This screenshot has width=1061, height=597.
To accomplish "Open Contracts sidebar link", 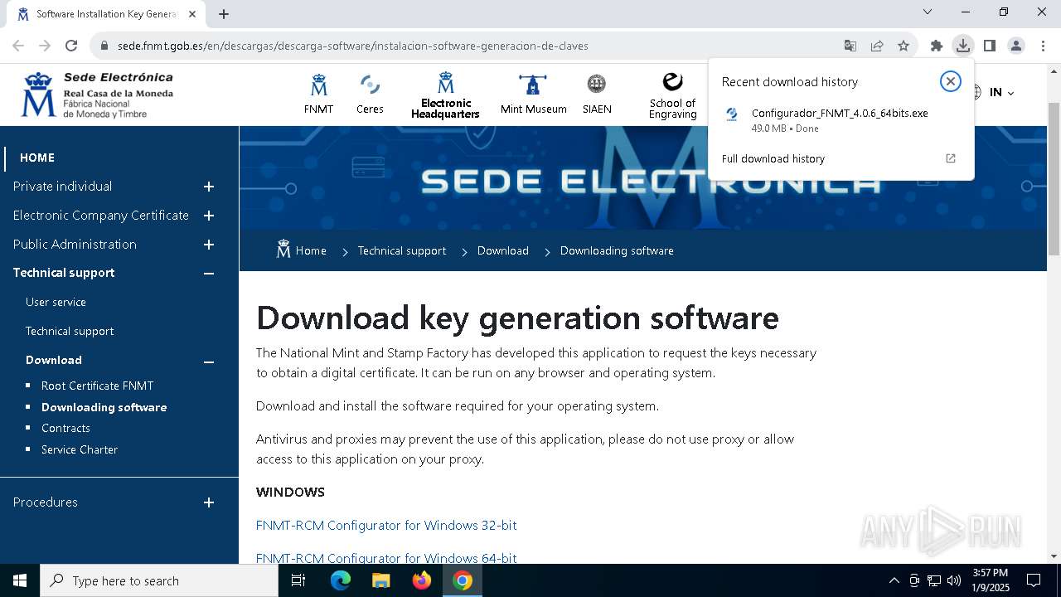I will (65, 428).
